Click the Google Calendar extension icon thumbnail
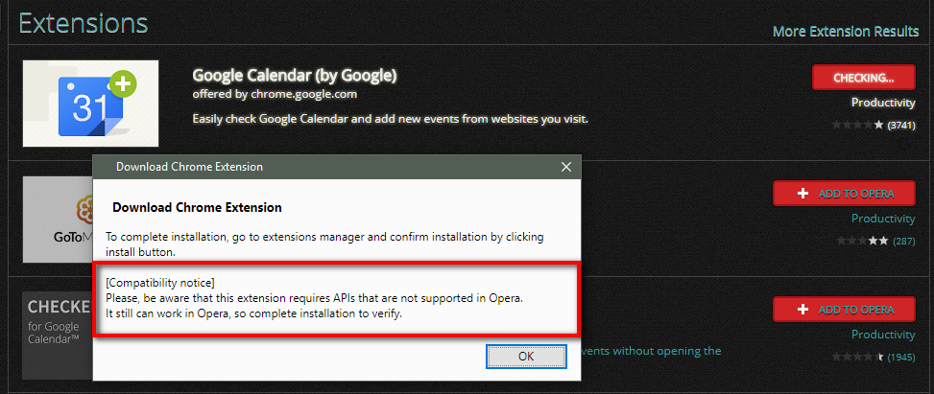The image size is (934, 394). pyautogui.click(x=90, y=104)
